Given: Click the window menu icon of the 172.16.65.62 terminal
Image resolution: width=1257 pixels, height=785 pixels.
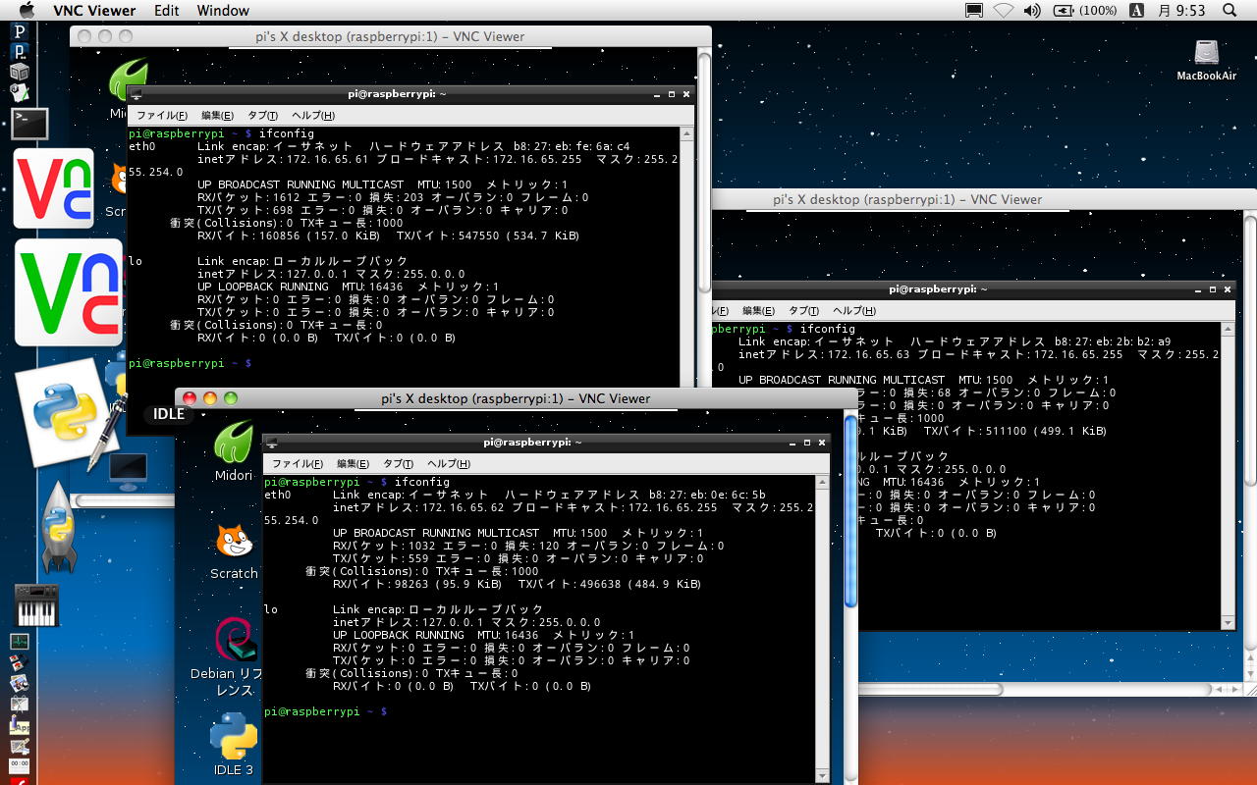Looking at the screenshot, I should [272, 444].
